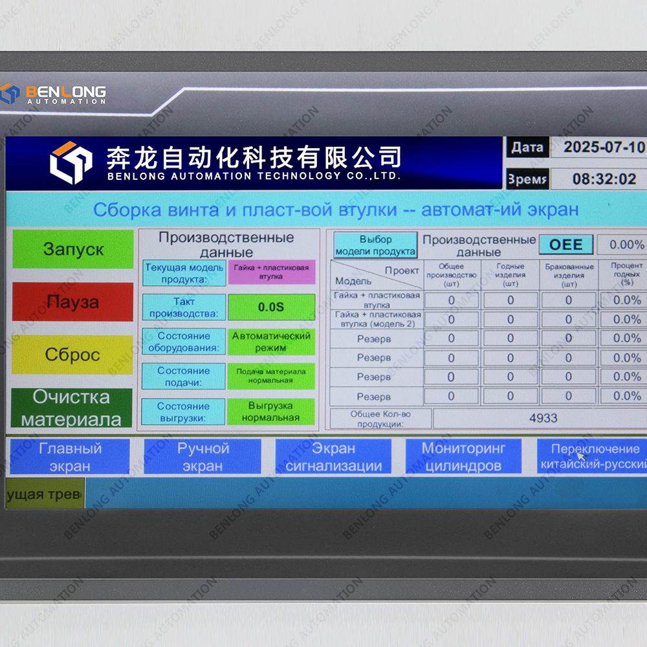Select the Автоматический режим status indicator

271,342
